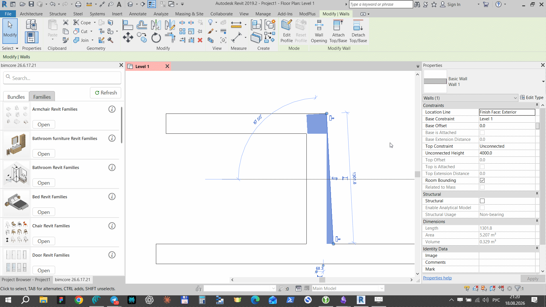Toggle the Structural checkbox
The height and width of the screenshot is (307, 546).
482,201
